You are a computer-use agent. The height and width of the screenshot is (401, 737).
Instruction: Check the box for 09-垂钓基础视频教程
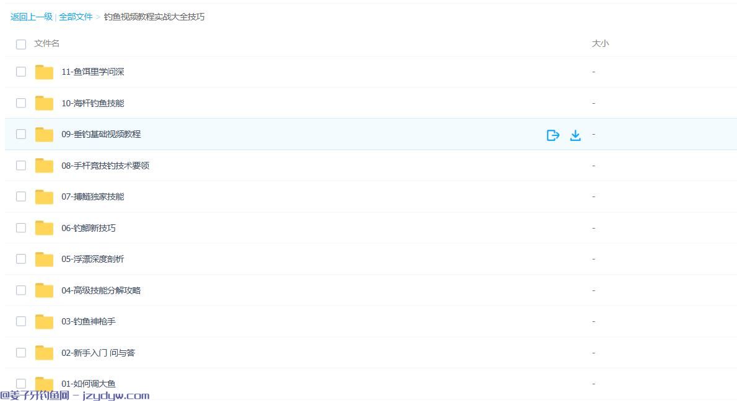20,134
